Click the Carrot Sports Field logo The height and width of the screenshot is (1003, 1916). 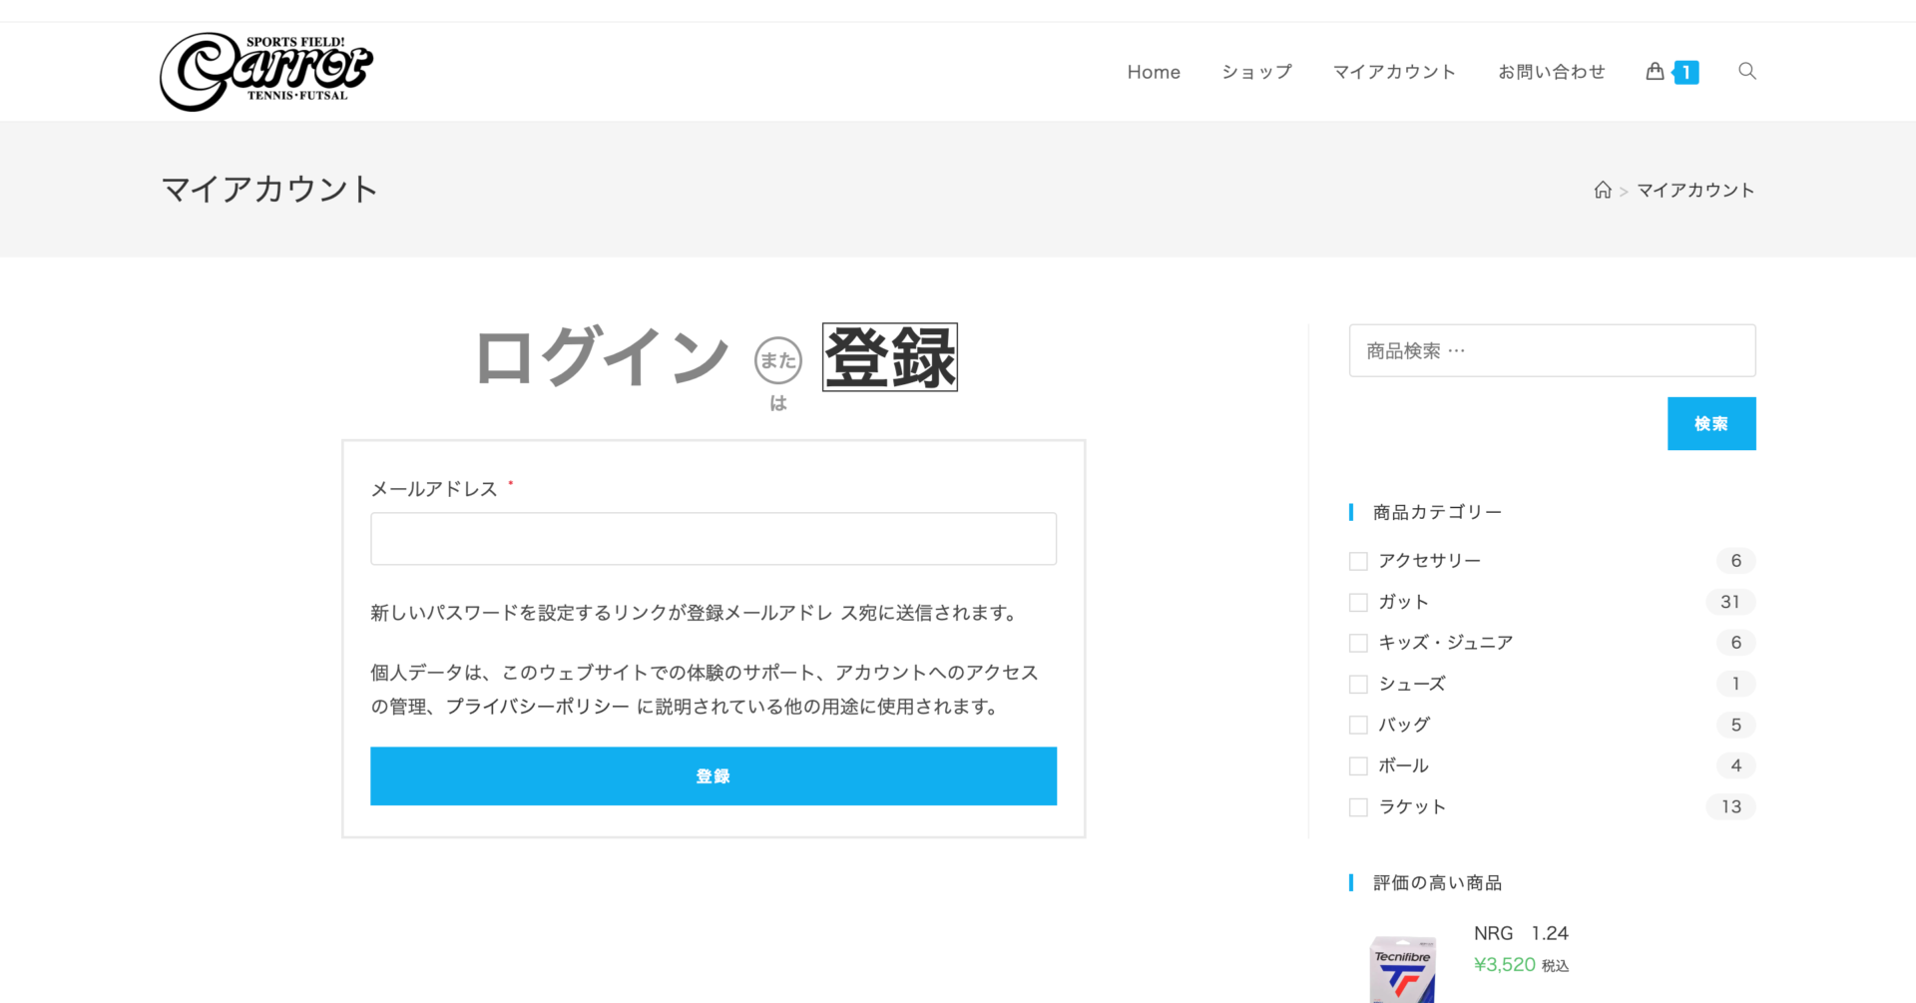coord(265,71)
